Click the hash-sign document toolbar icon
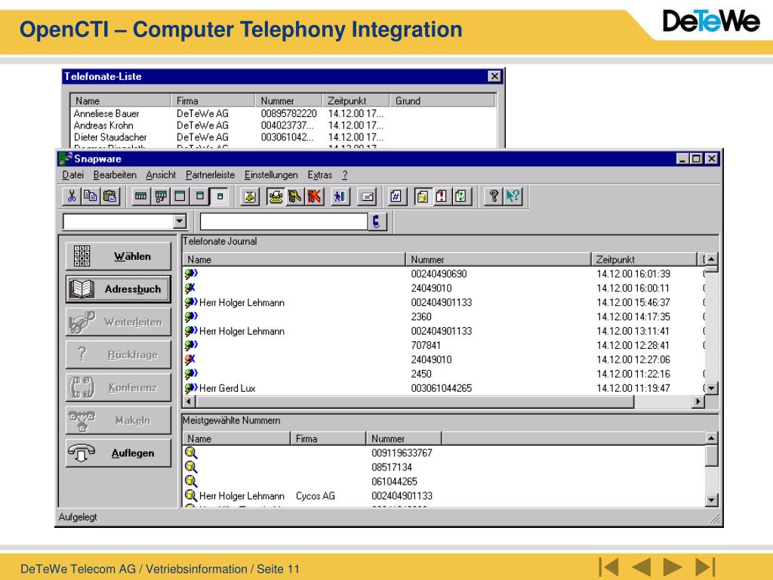773x580 pixels. point(396,196)
